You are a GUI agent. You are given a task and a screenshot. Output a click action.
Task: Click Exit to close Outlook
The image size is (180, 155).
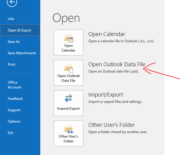click(x=10, y=133)
